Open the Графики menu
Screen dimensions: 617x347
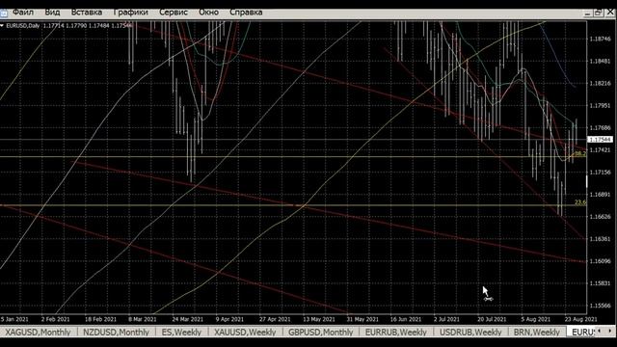(131, 13)
